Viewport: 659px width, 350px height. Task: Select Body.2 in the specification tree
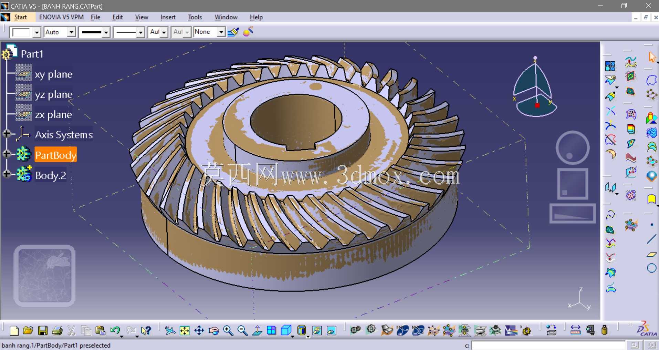51,175
